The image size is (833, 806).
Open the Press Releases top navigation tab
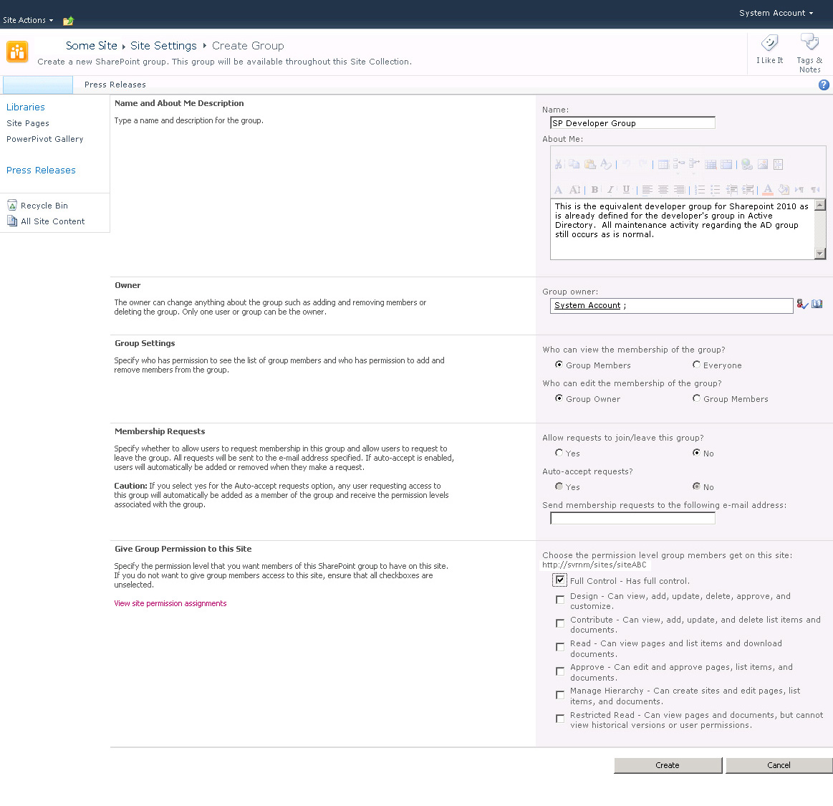[x=115, y=85]
